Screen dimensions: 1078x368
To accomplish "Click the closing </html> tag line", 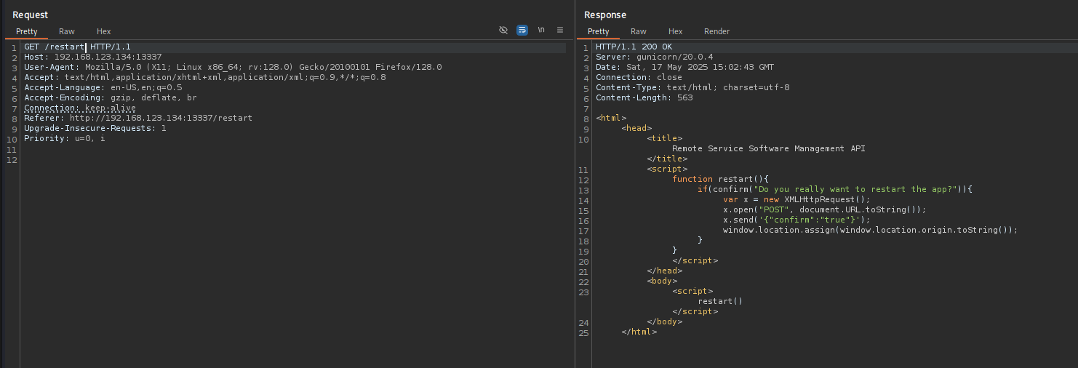I will click(x=639, y=332).
